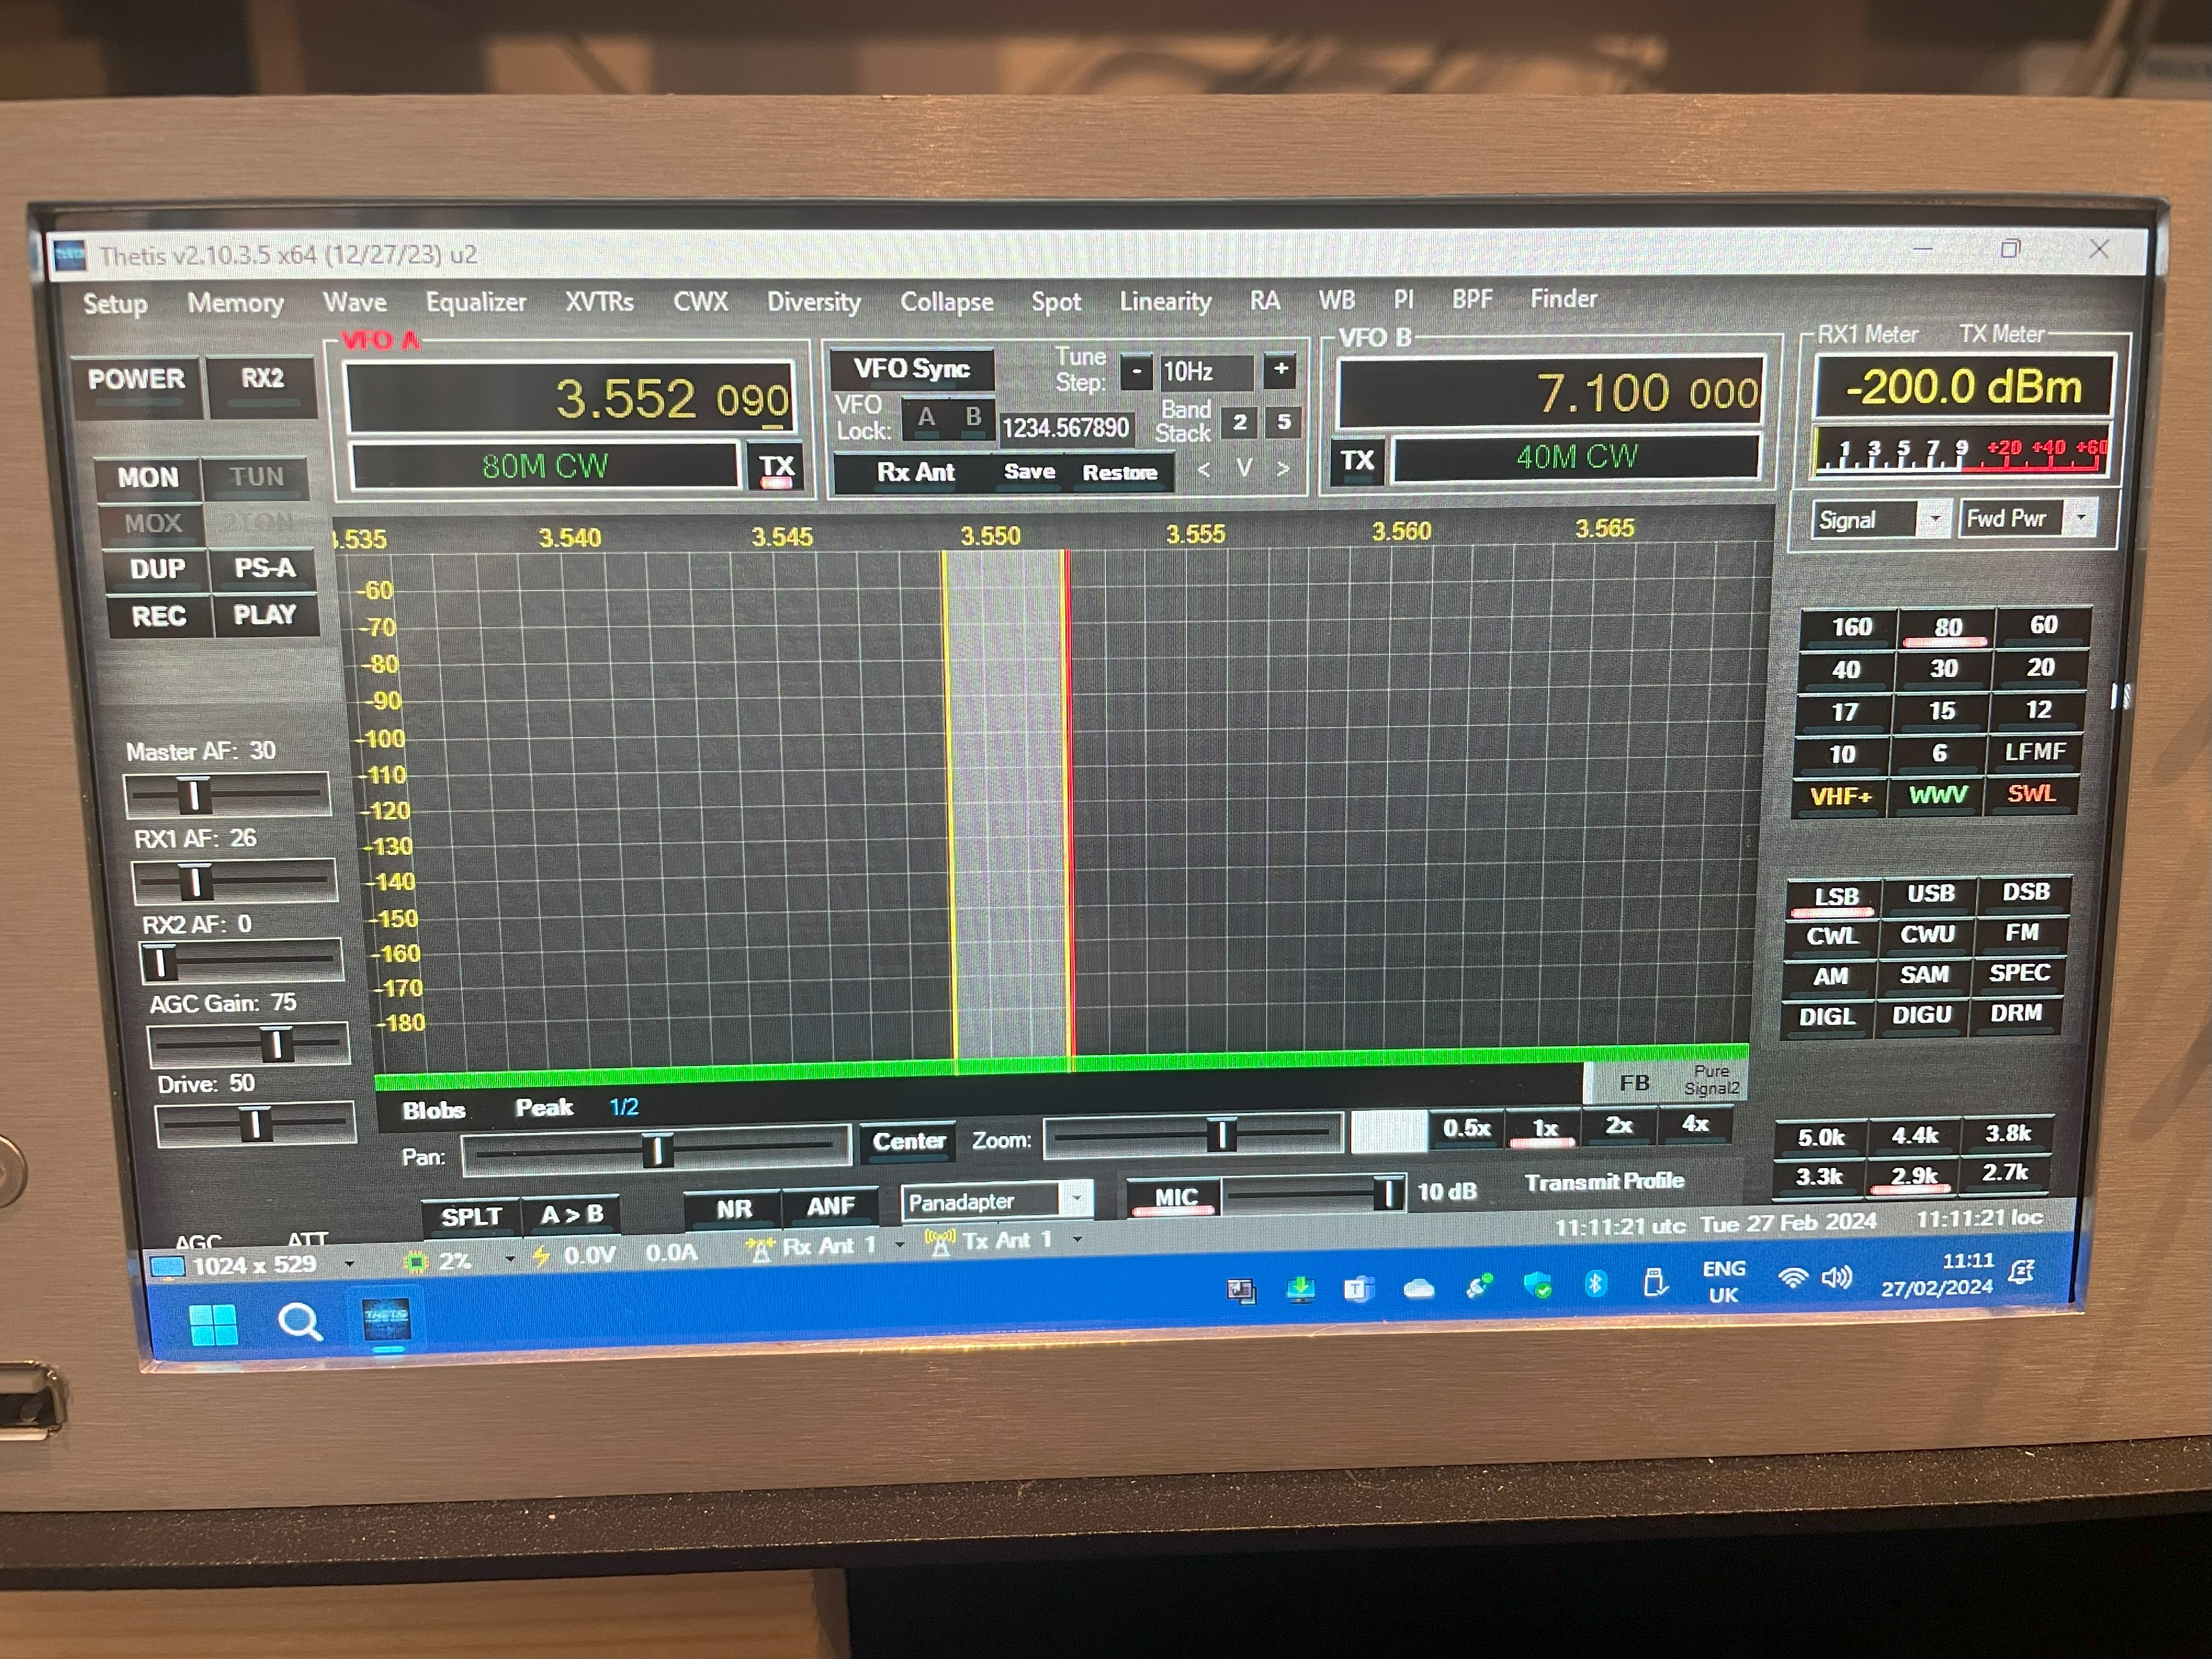
Task: Expand the Rx Ant 1 dropdown arrow
Action: coord(899,1245)
